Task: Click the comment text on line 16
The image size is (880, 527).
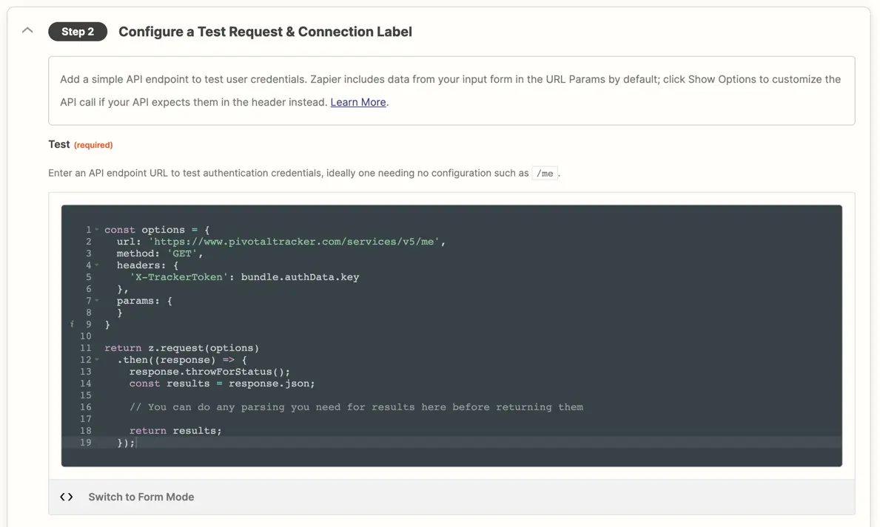Action: (x=356, y=407)
